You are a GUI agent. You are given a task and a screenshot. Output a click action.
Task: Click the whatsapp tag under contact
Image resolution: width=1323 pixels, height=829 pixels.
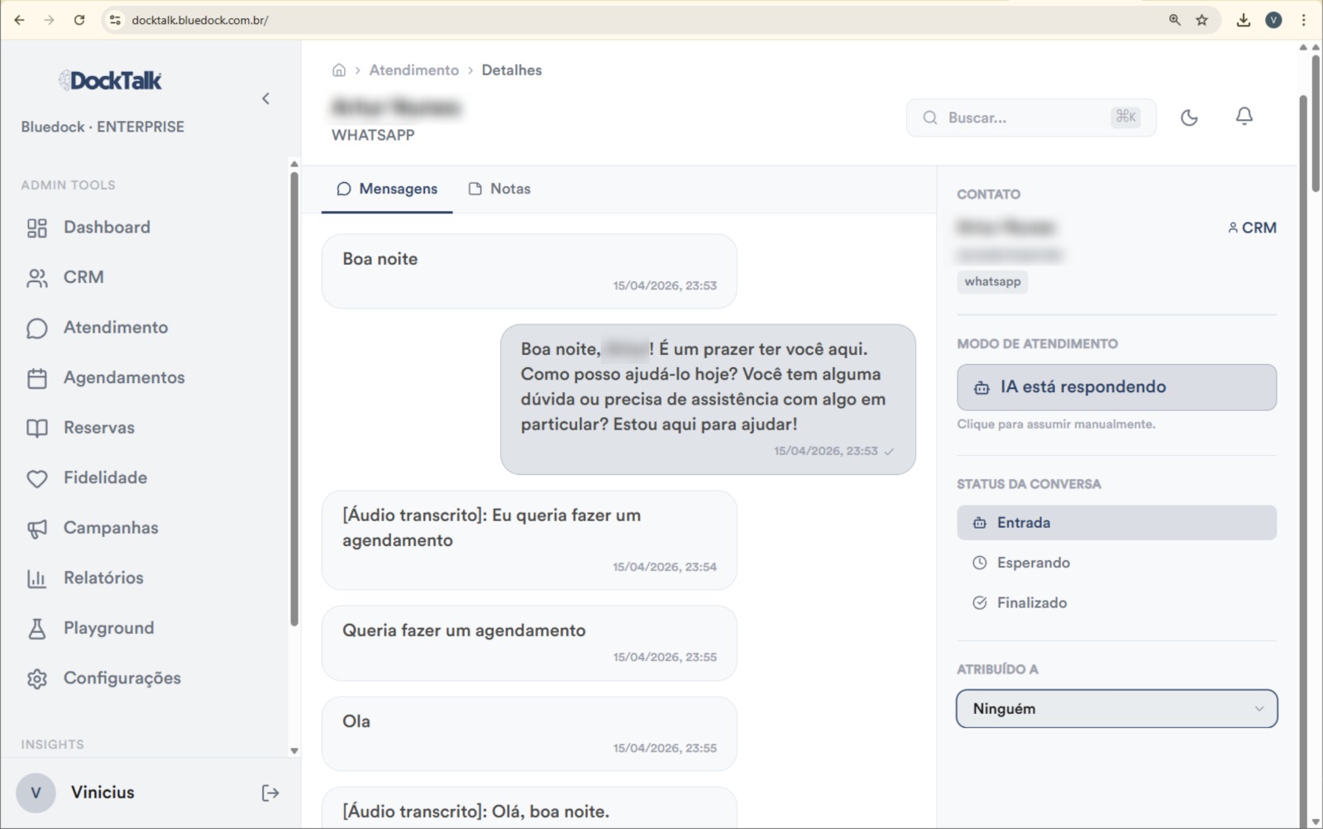992,281
